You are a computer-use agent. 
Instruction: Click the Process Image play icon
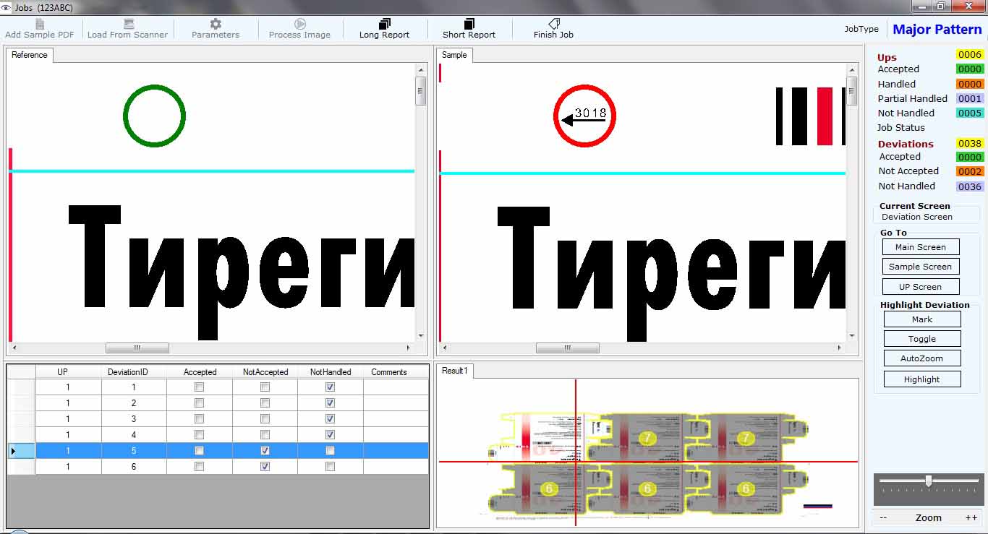[x=299, y=24]
